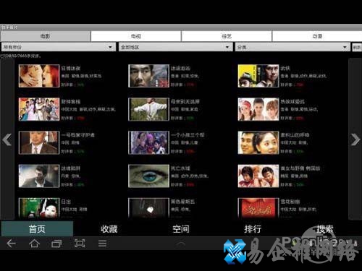Select the 日出 movie title text

pos(66,202)
